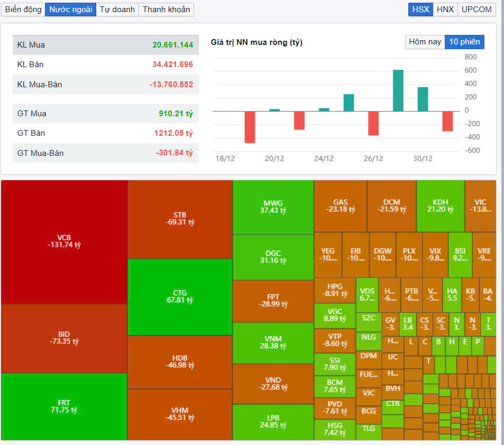
Task: Select the GT Bán value 1212.05 tỷ
Action: 173,133
